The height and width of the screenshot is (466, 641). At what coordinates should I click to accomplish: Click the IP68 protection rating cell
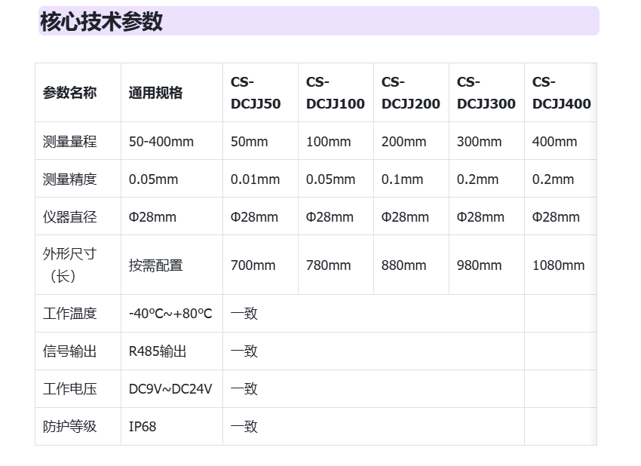tap(143, 426)
